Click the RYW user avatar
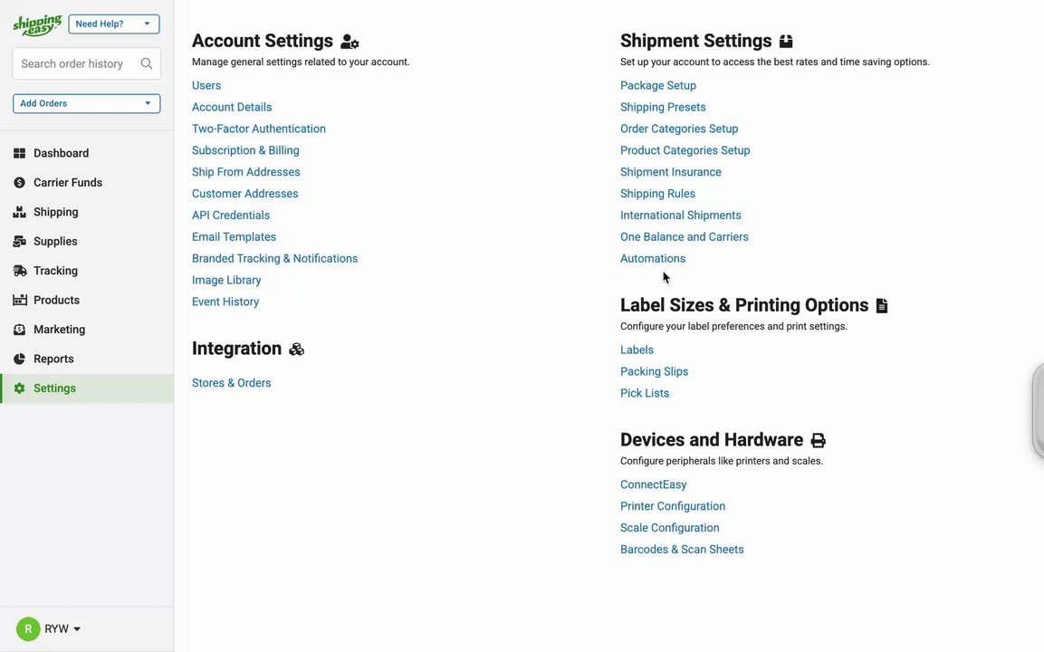Viewport: 1044px width, 652px height. (x=28, y=628)
